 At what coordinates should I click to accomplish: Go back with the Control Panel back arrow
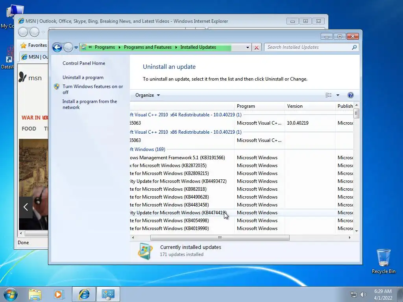57,47
